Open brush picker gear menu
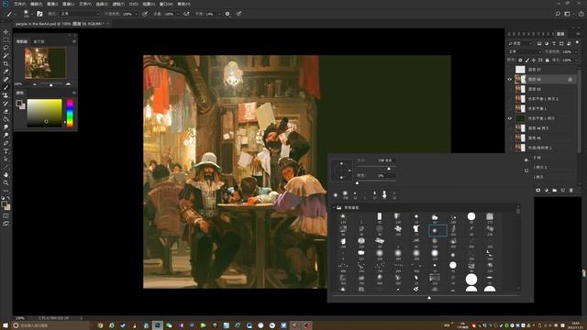587x330 pixels. pyautogui.click(x=526, y=159)
